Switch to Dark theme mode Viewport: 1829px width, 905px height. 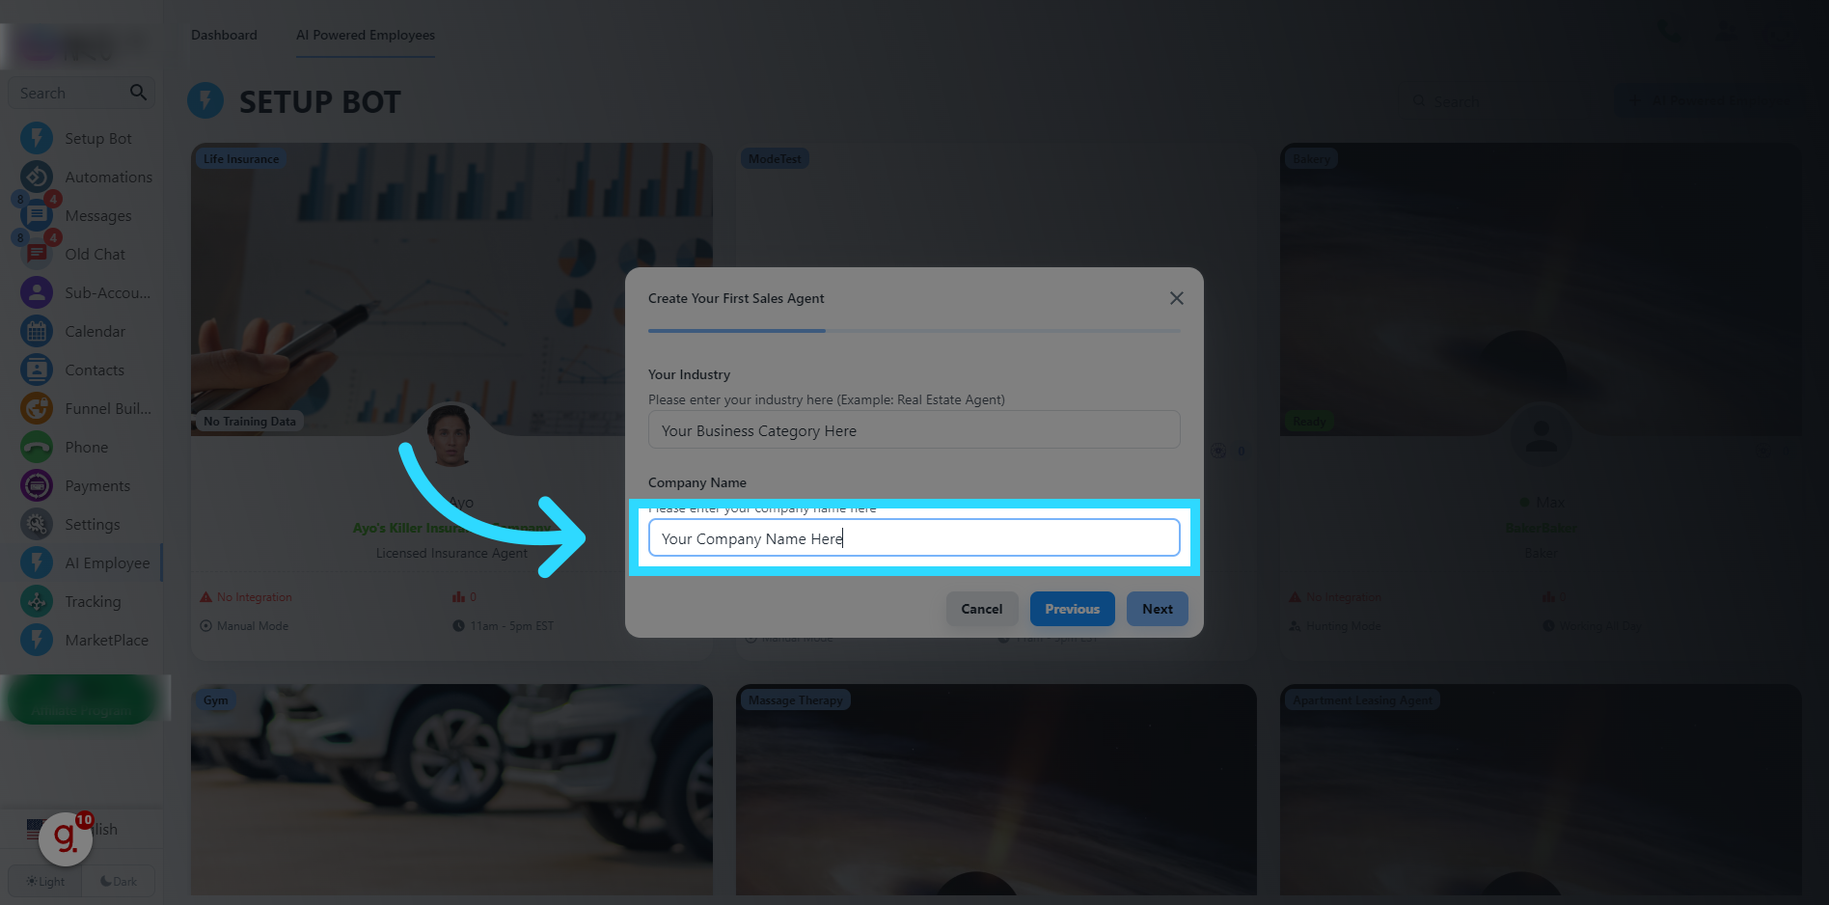click(x=119, y=881)
